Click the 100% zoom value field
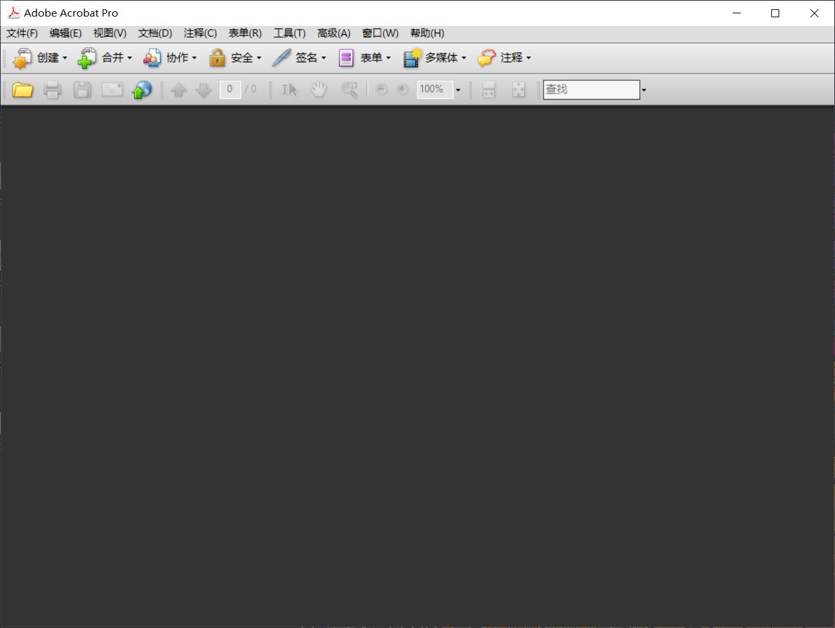Viewport: 835px width, 628px height. (435, 90)
